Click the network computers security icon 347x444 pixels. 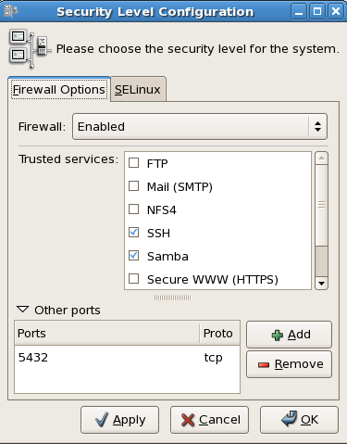click(30, 49)
